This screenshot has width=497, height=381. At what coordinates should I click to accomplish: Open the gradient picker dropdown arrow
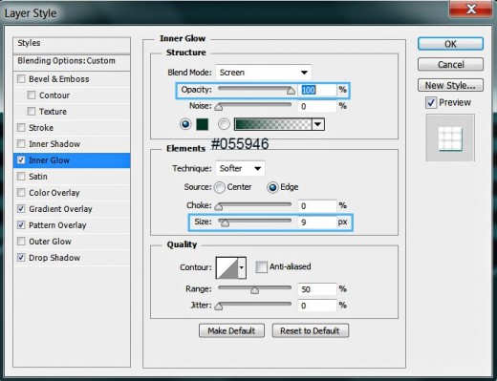318,124
